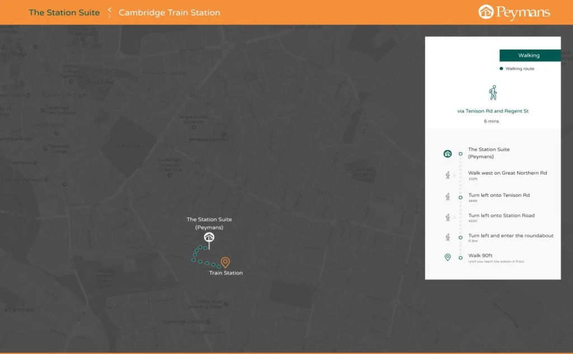Click the walker icon for Walk west step
Viewport: 573px width, 354px height.
coord(447,175)
